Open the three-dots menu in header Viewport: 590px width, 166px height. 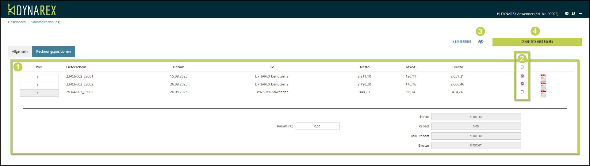coord(580,14)
